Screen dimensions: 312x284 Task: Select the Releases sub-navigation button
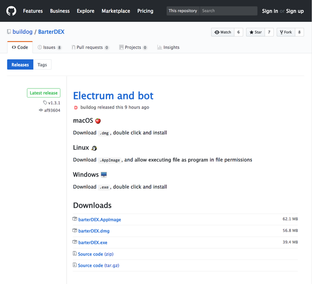coord(20,64)
